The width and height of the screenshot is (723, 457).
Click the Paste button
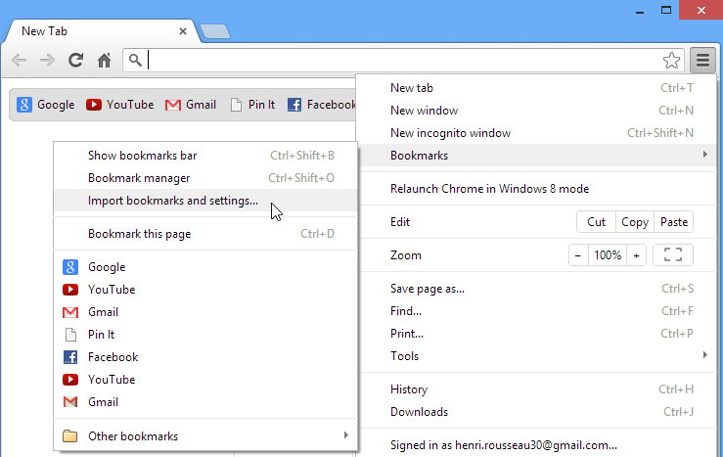(x=674, y=222)
